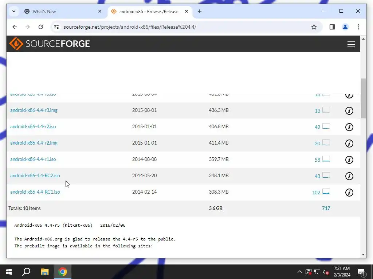Image resolution: width=373 pixels, height=279 pixels.
Task: Click the 102 downloads count for RC1.iso
Action: [316, 193]
